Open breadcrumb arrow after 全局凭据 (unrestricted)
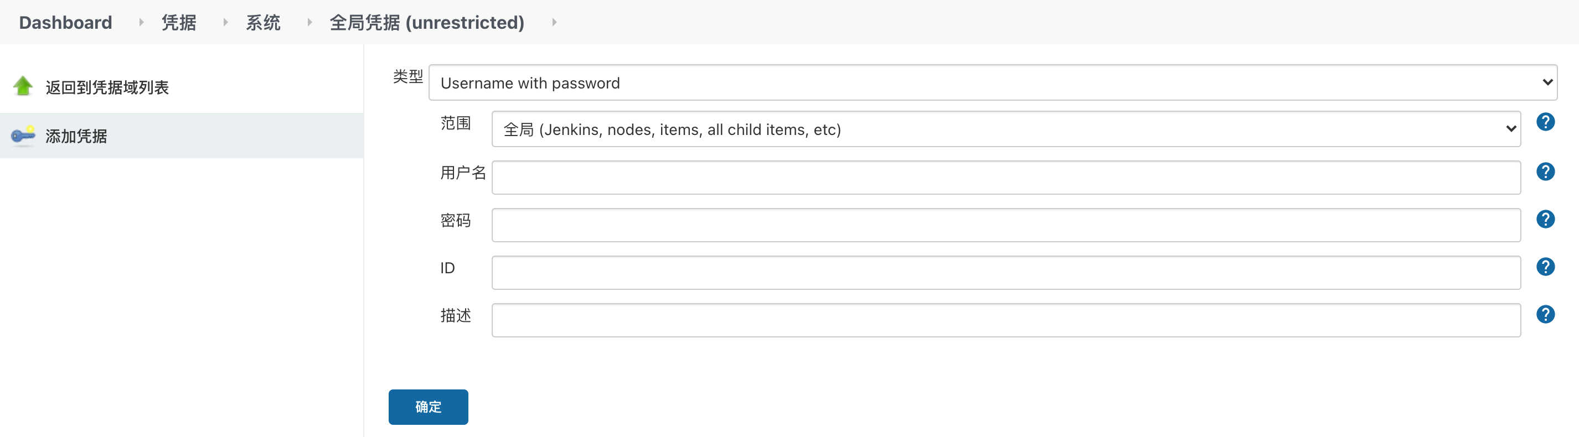1579x437 pixels. pyautogui.click(x=554, y=22)
